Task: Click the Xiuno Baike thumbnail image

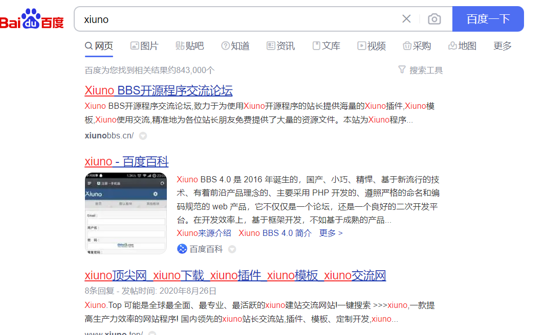Action: (x=125, y=213)
